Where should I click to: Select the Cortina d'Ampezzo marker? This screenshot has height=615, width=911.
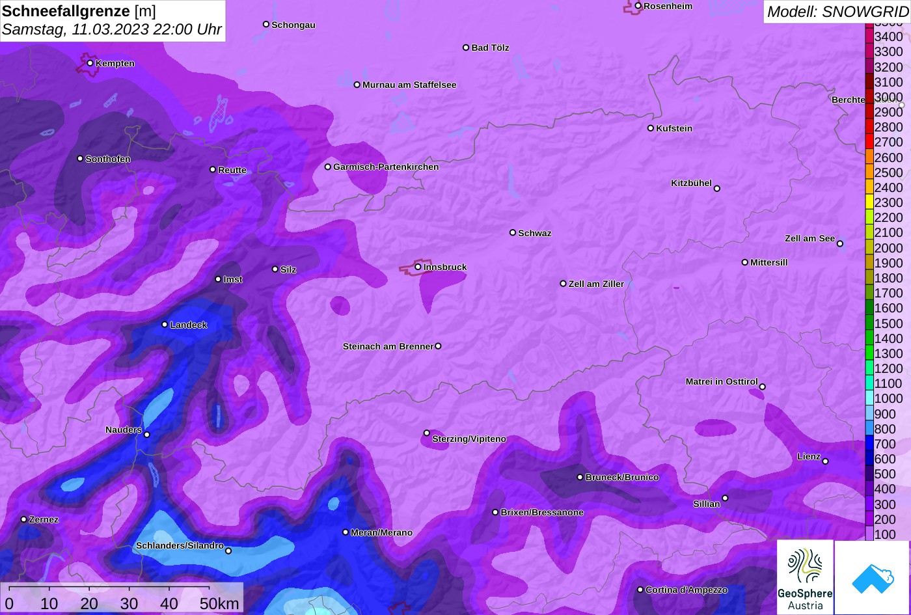click(x=640, y=590)
